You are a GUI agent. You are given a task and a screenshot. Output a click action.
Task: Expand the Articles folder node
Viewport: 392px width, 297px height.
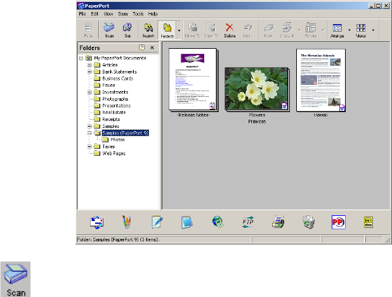tap(89, 65)
